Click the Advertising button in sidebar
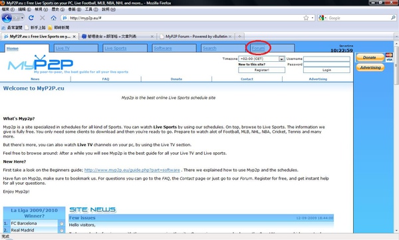Screen dimensions: 399x240 click(x=370, y=67)
